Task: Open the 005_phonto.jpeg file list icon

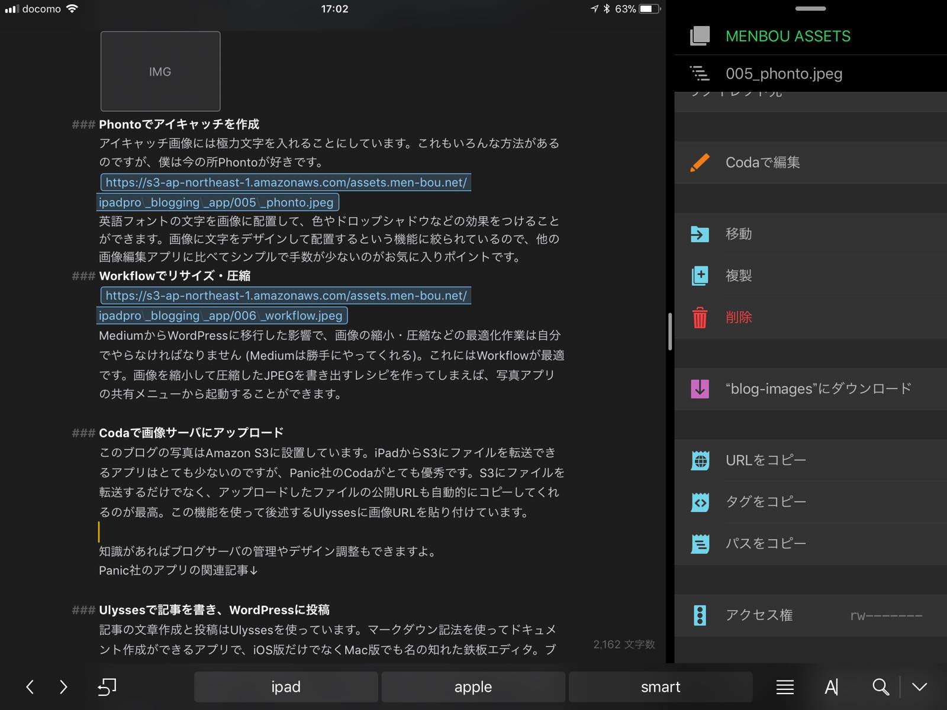Action: [700, 73]
